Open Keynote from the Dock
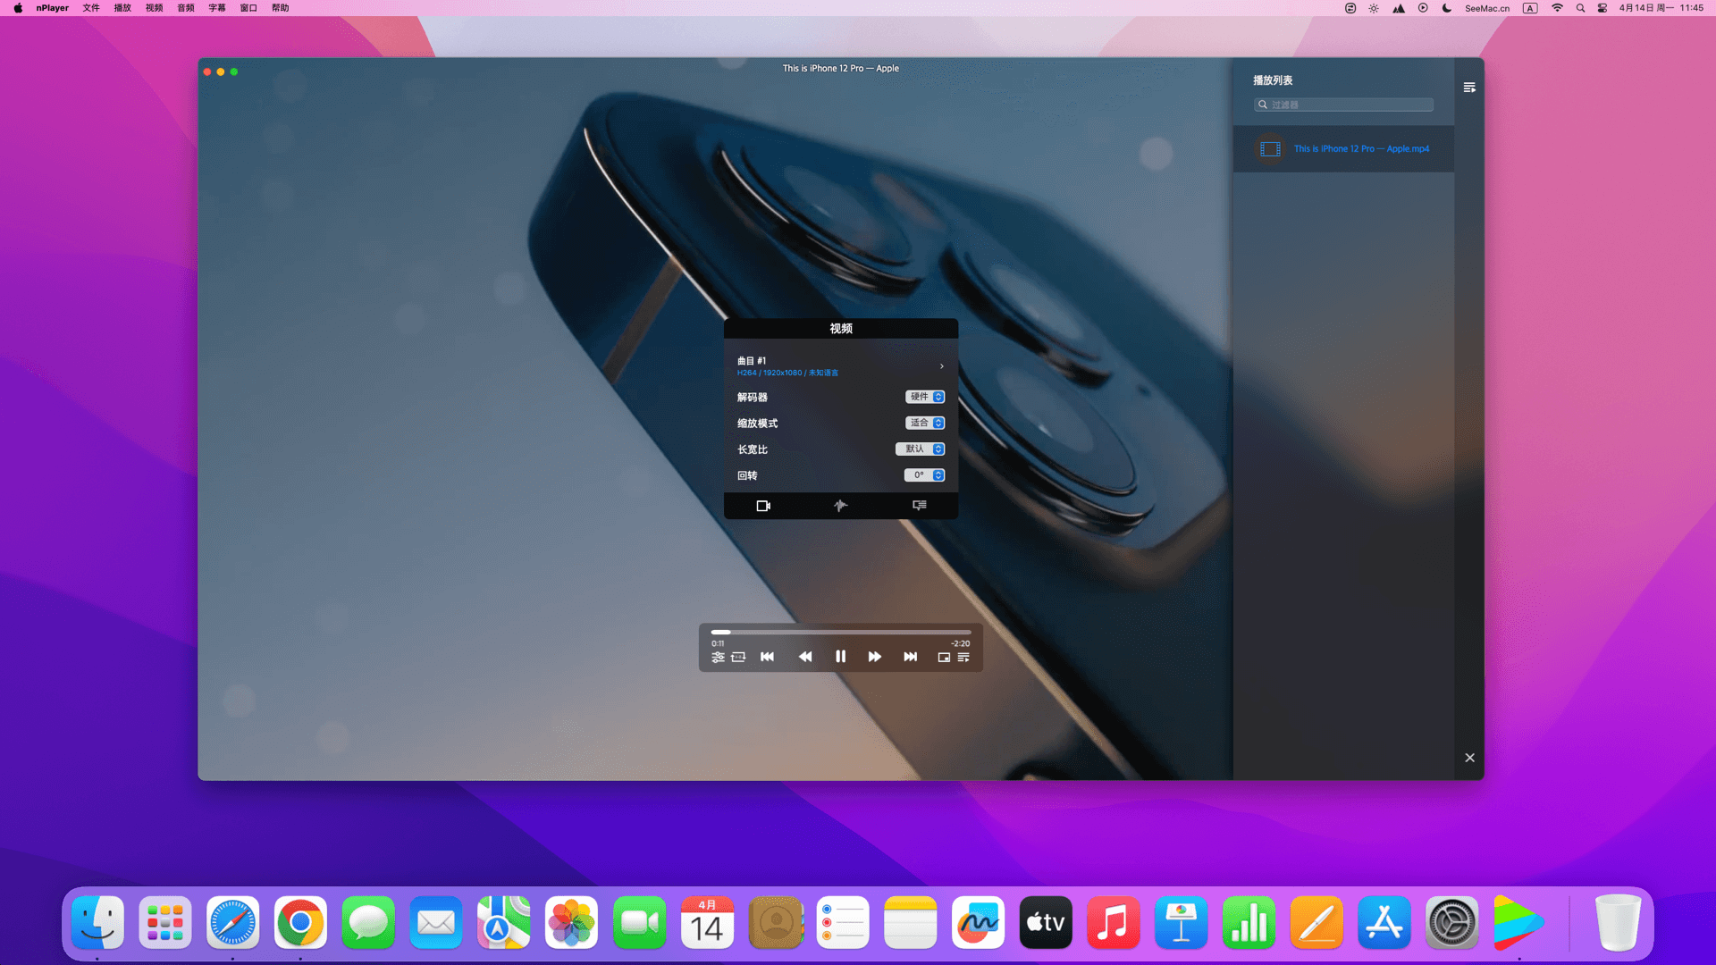Screen dimensions: 1716x965 click(x=1182, y=922)
